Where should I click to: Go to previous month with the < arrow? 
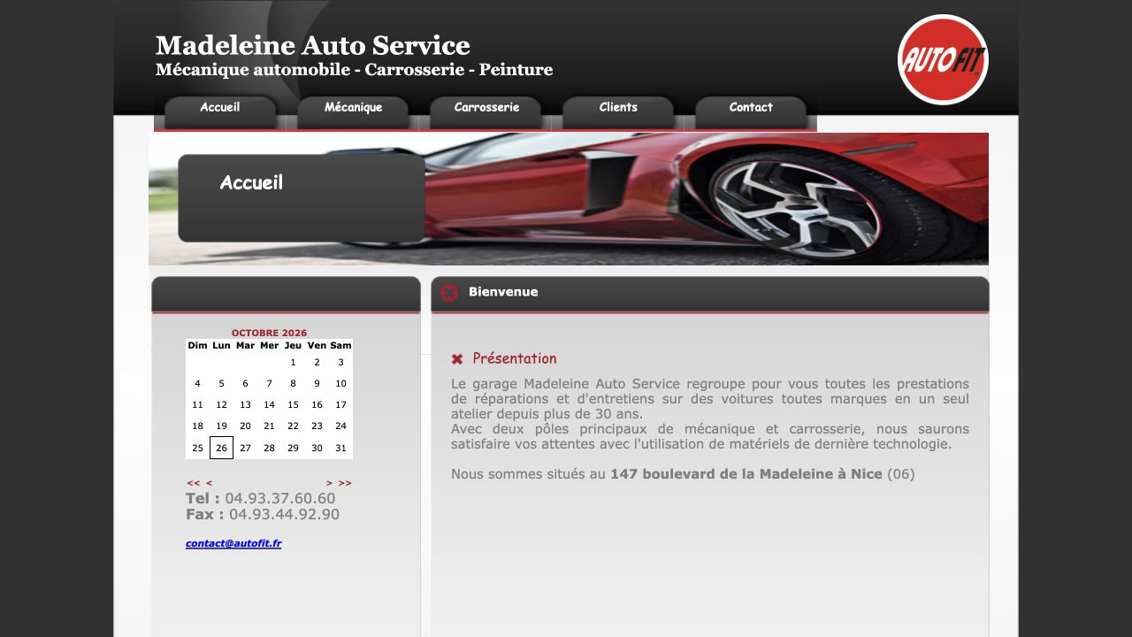[210, 483]
